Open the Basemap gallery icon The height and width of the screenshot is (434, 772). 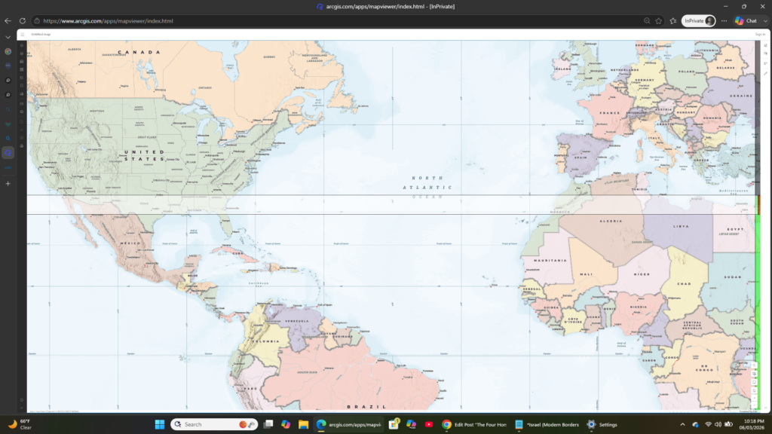tap(22, 69)
